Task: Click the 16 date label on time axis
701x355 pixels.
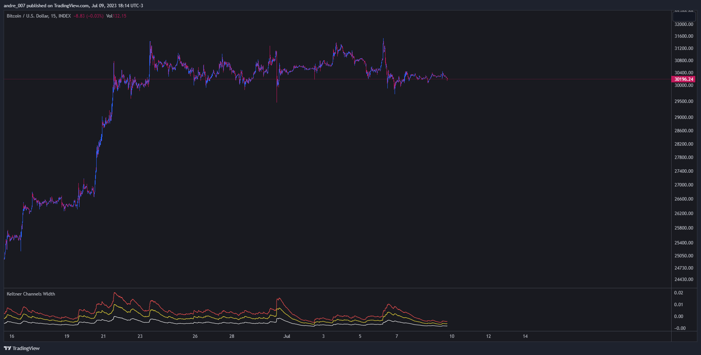Action: pyautogui.click(x=12, y=336)
